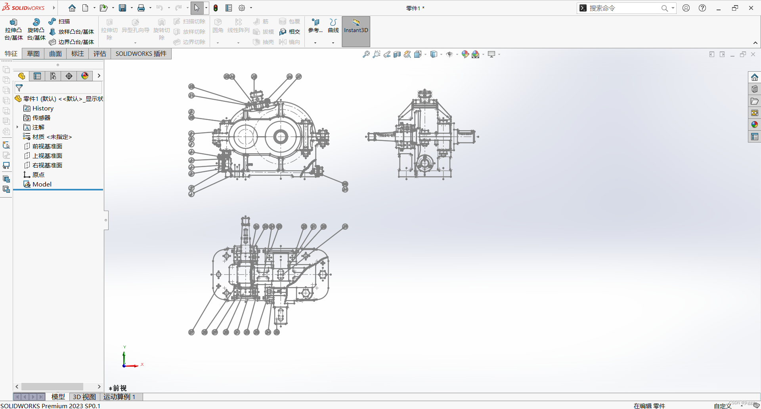Screen dimensions: 761x409
Task: Click Zoom to Fit icon in view toolbar
Action: pyautogui.click(x=366, y=54)
